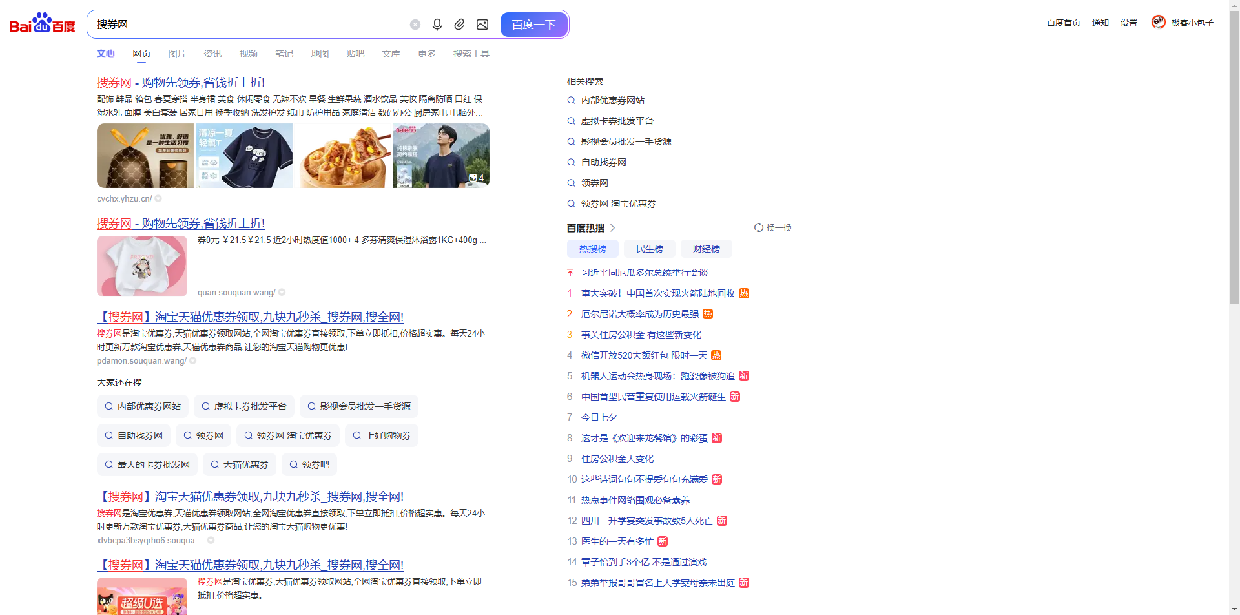This screenshot has height=615, width=1240.
Task: Open hot item 重大突破！中国首次实现火箭陆地回收
Action: pos(658,293)
